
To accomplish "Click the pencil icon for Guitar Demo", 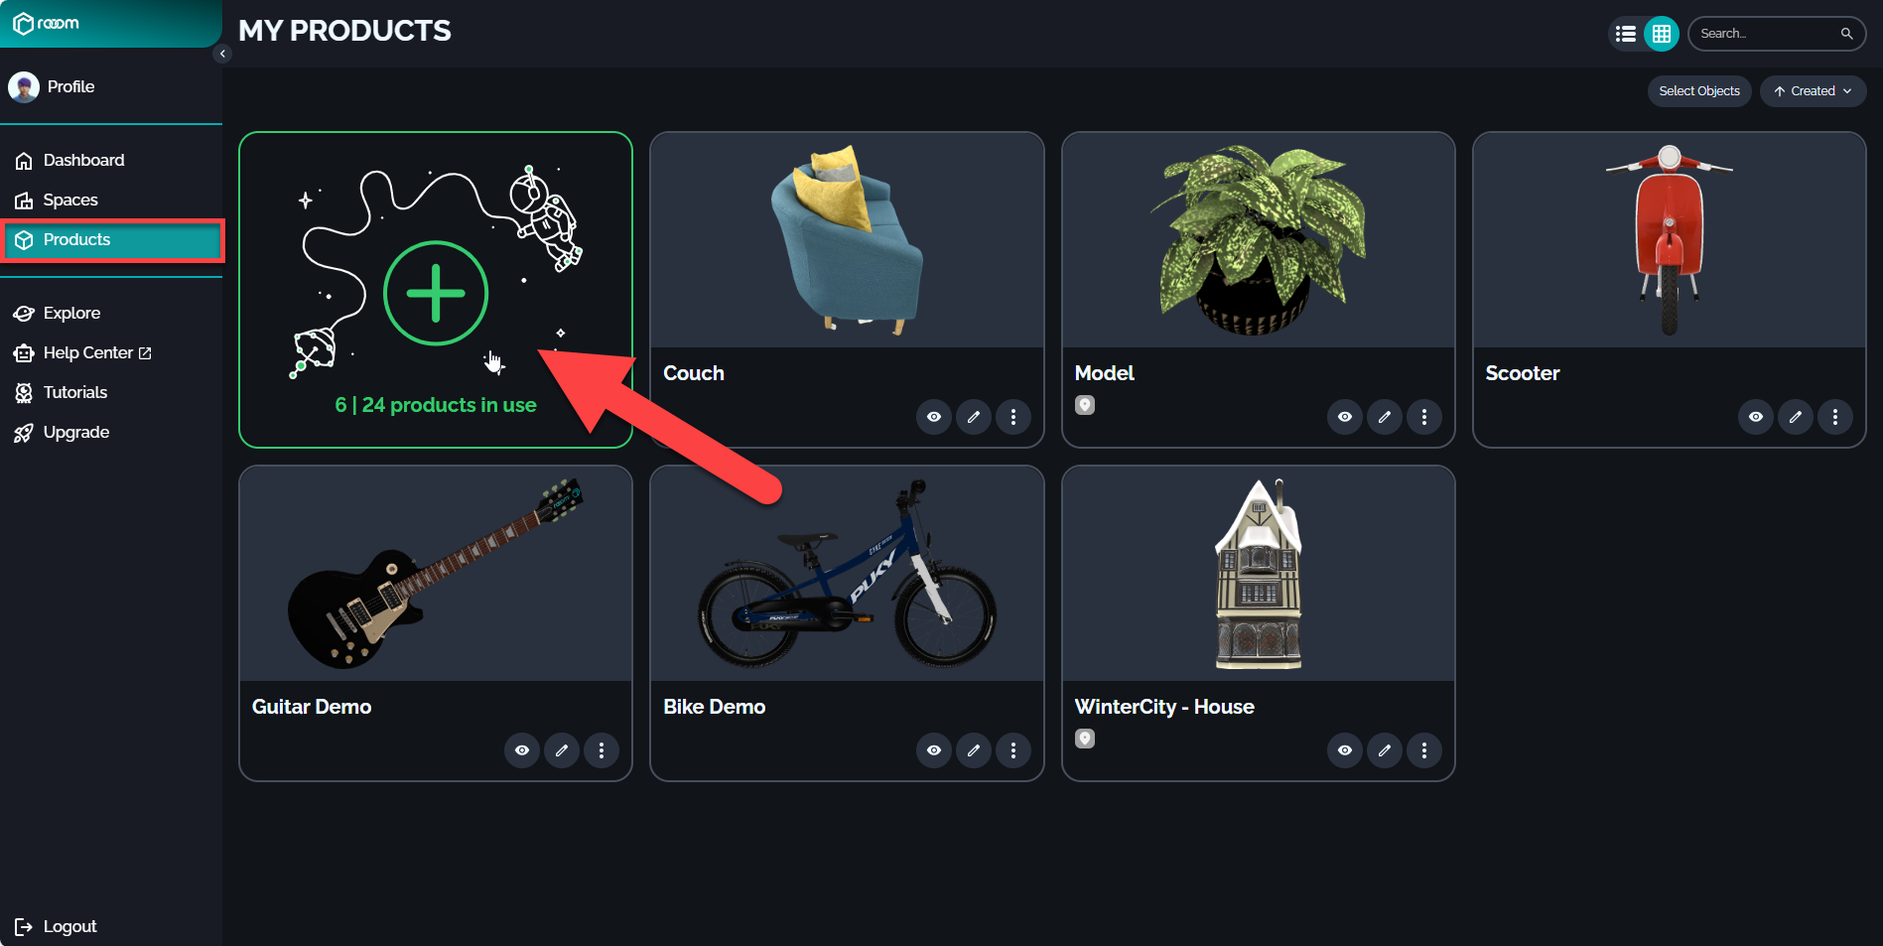I will click(x=562, y=750).
